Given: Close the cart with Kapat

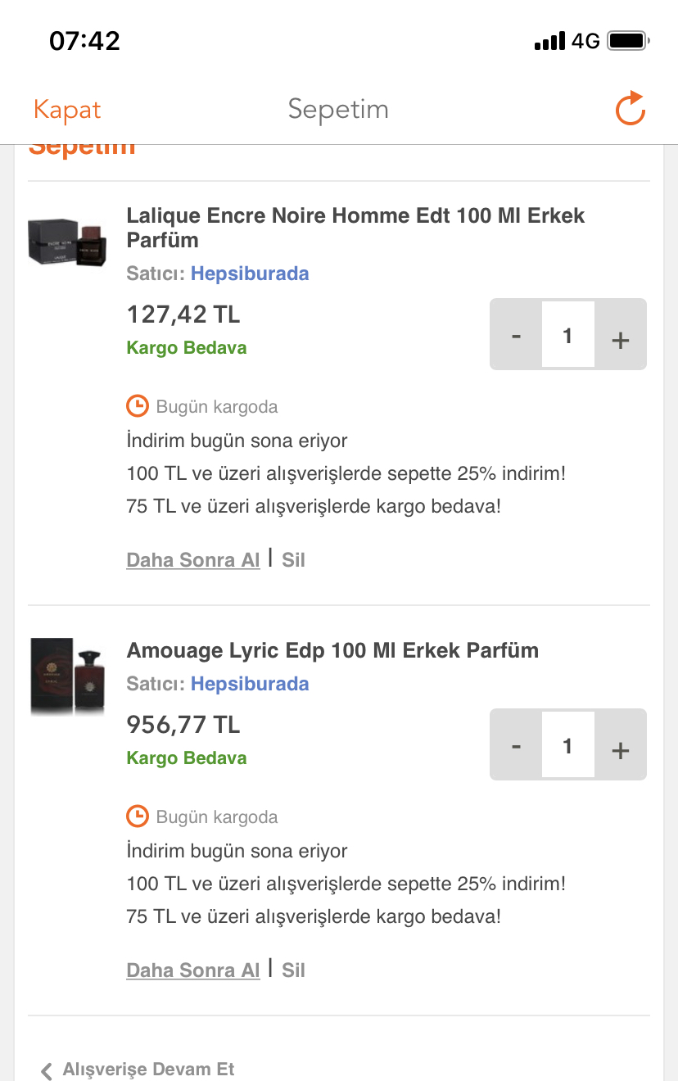Looking at the screenshot, I should [x=67, y=110].
